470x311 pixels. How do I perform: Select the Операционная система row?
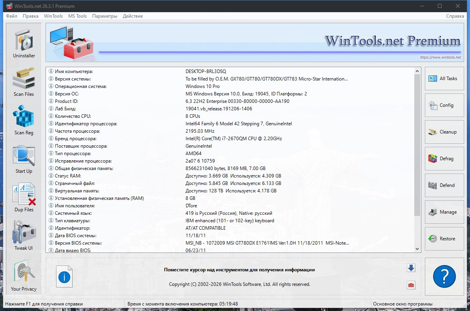click(230, 86)
